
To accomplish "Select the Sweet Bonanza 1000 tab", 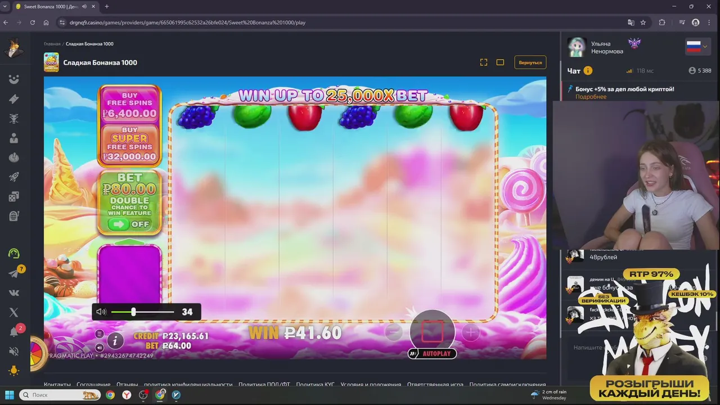I will tap(55, 7).
